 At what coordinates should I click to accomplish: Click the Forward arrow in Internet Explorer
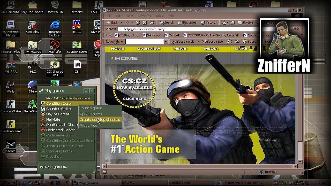(127, 22)
